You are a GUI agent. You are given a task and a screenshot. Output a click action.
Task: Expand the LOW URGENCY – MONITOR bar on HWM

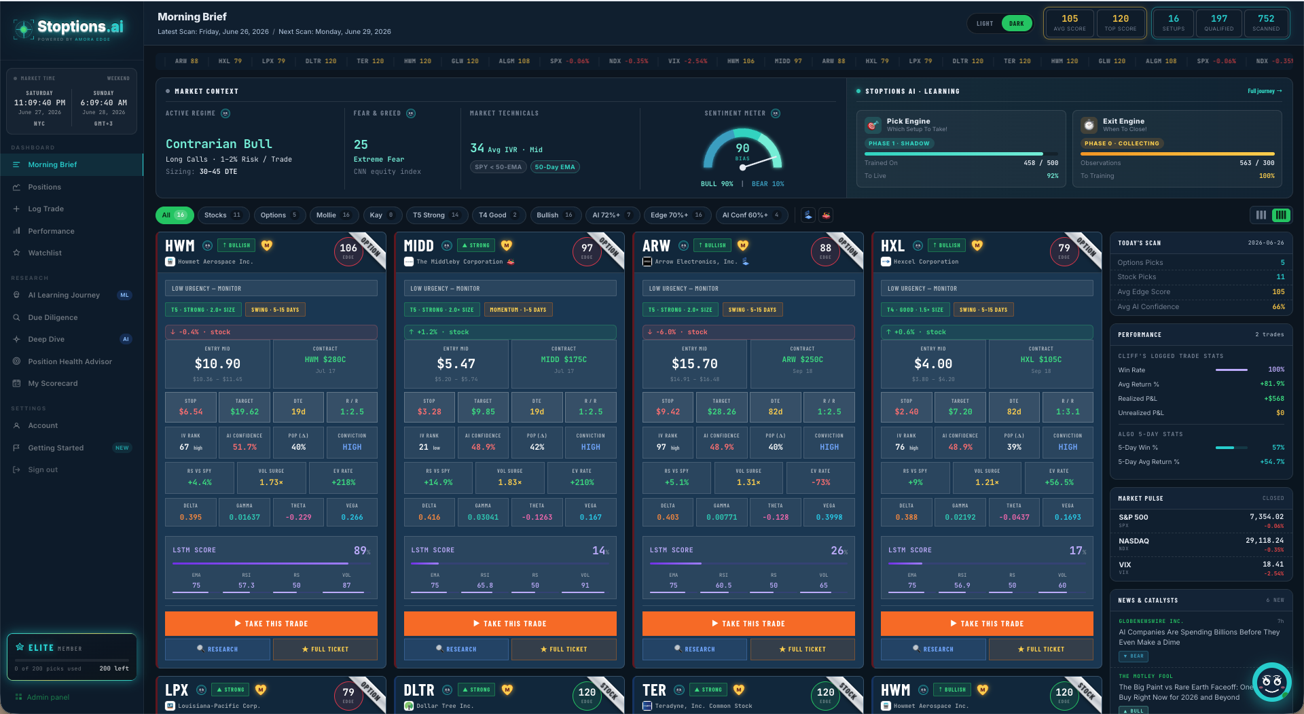pos(271,289)
